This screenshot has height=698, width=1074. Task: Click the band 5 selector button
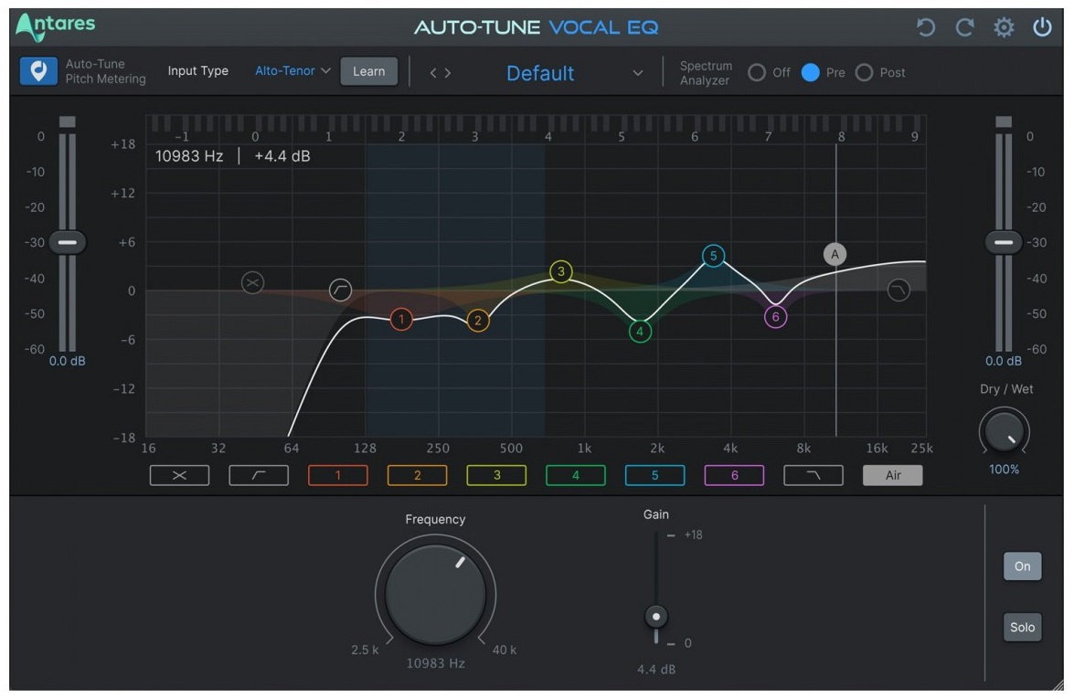point(654,475)
